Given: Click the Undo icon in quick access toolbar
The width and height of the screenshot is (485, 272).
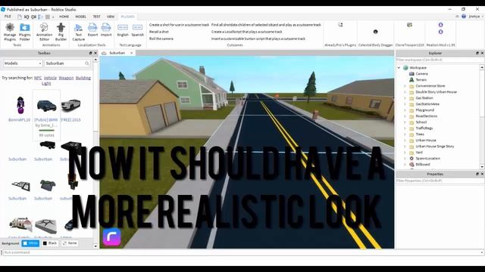Looking at the screenshot, I should coord(27,17).
